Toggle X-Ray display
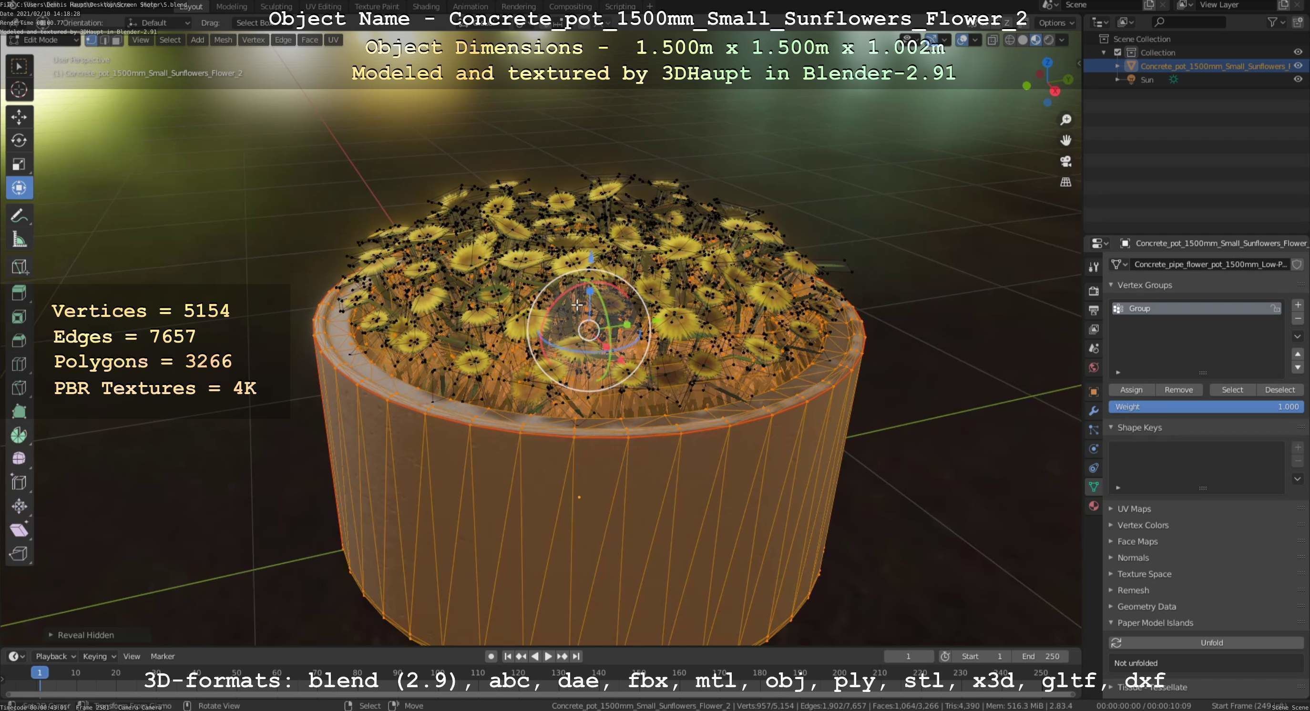The width and height of the screenshot is (1310, 711). [992, 40]
